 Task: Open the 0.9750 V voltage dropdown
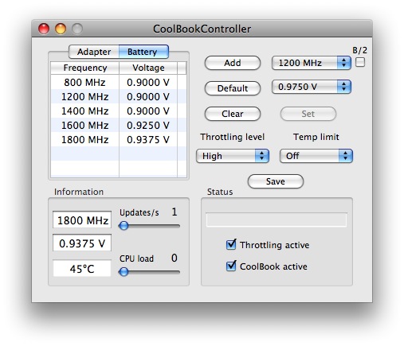point(312,87)
